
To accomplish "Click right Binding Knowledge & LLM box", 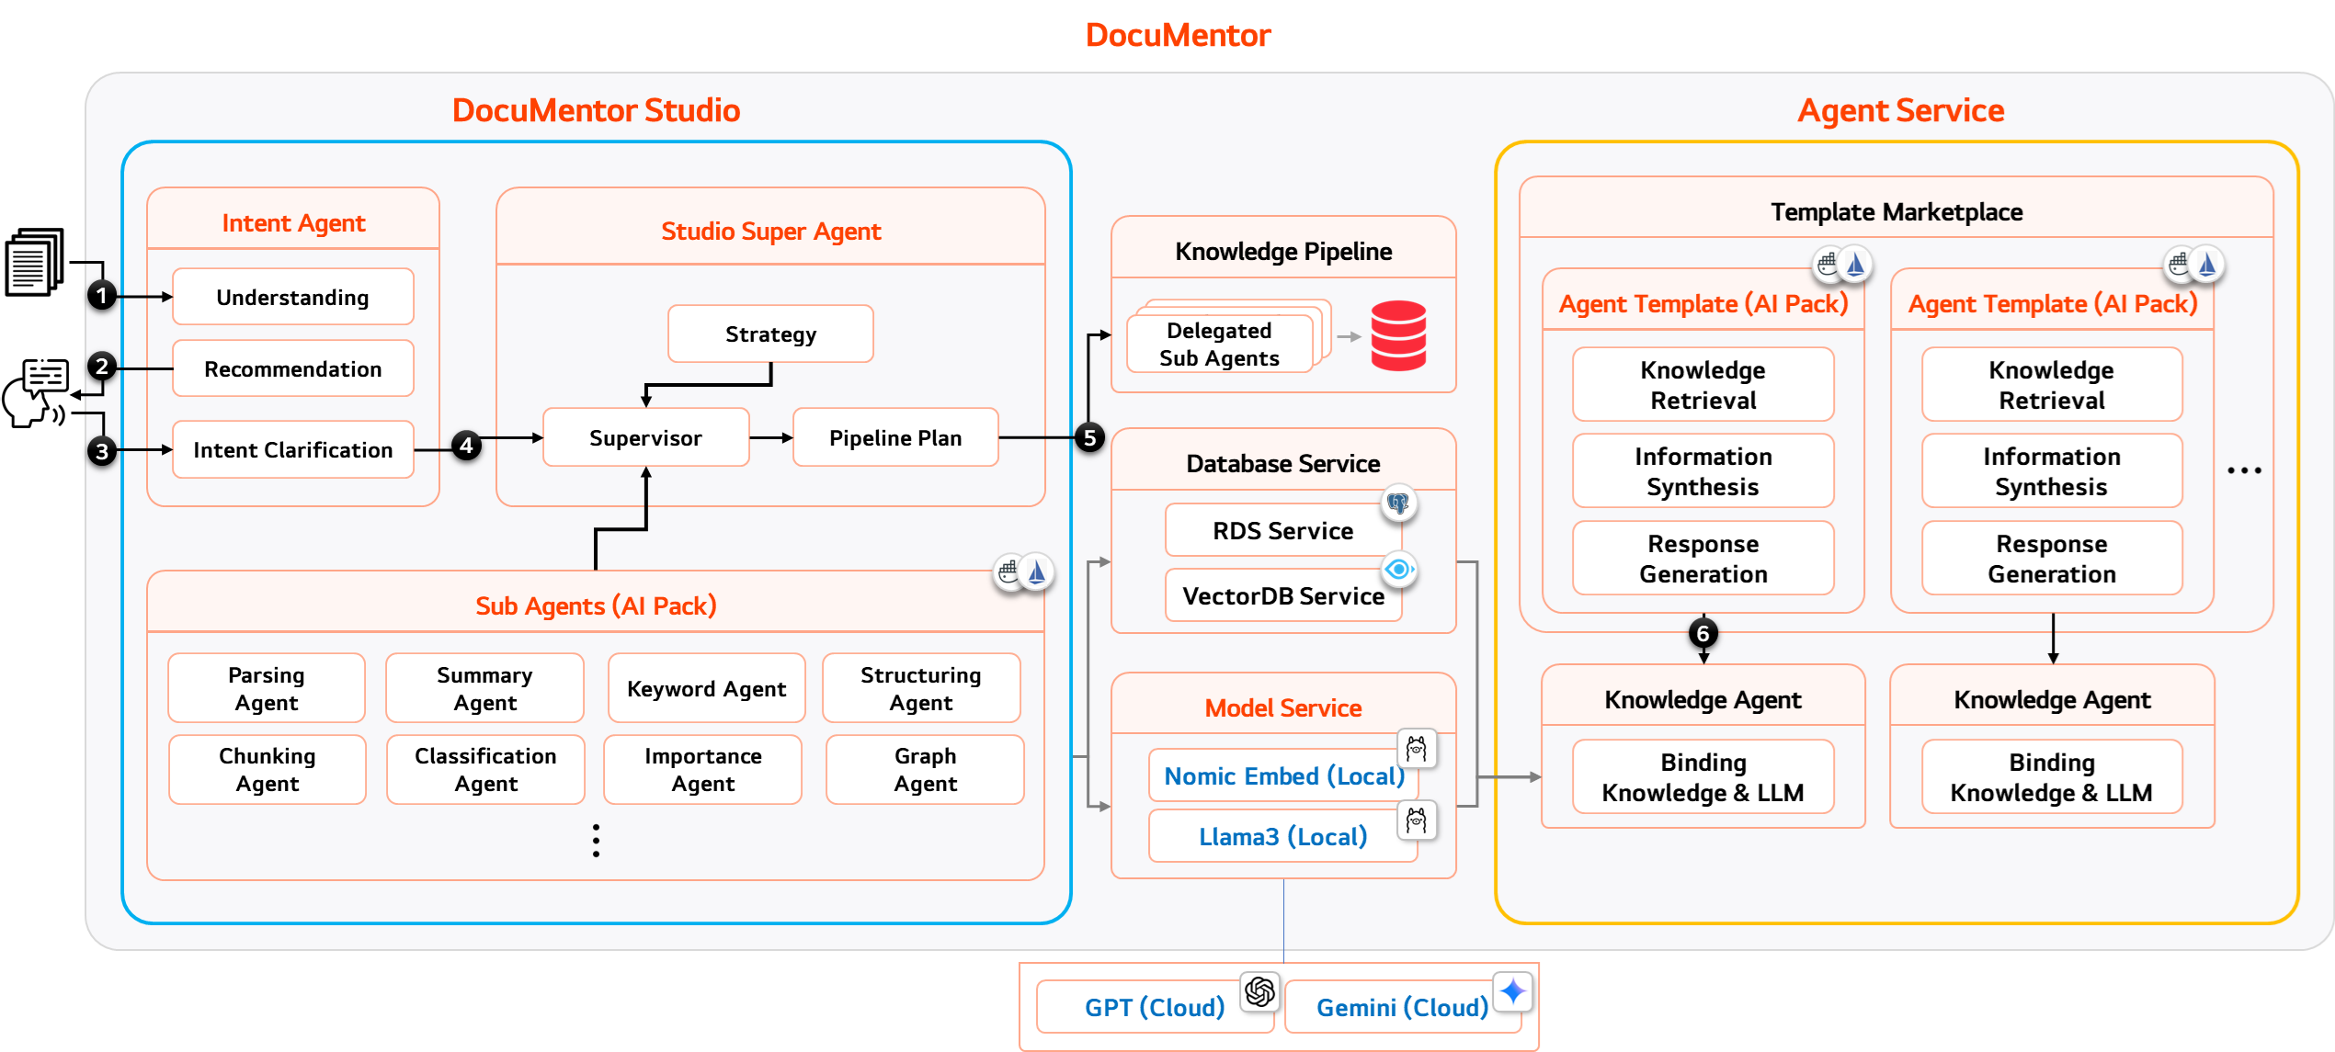I will click(2052, 776).
